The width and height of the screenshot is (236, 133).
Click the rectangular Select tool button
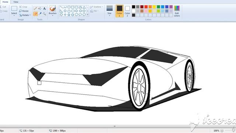click(x=14, y=10)
